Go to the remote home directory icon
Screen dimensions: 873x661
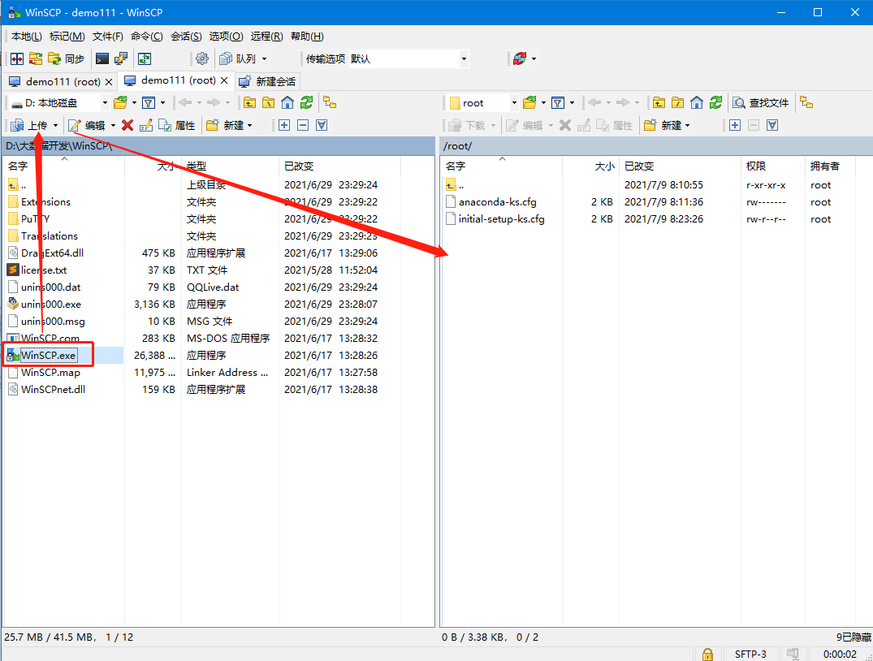tap(697, 102)
